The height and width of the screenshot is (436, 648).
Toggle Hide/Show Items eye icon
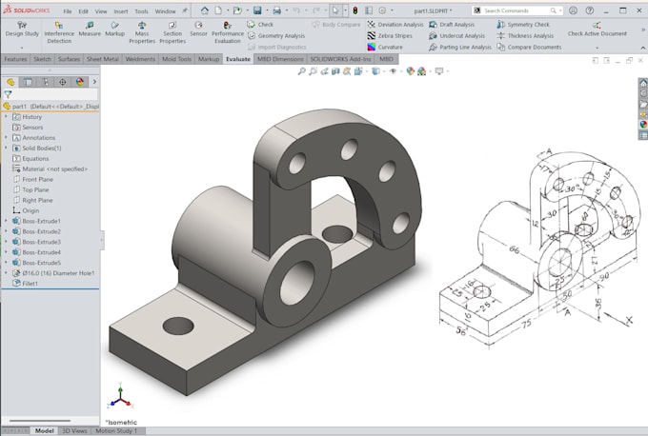tap(393, 71)
